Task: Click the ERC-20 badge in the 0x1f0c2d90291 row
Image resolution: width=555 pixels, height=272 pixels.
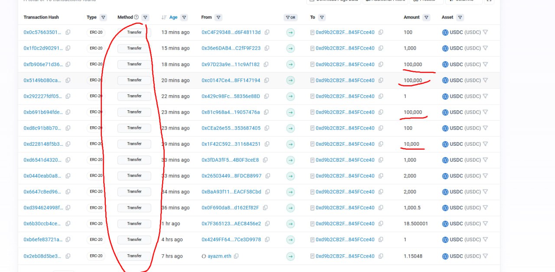Action: (x=96, y=48)
